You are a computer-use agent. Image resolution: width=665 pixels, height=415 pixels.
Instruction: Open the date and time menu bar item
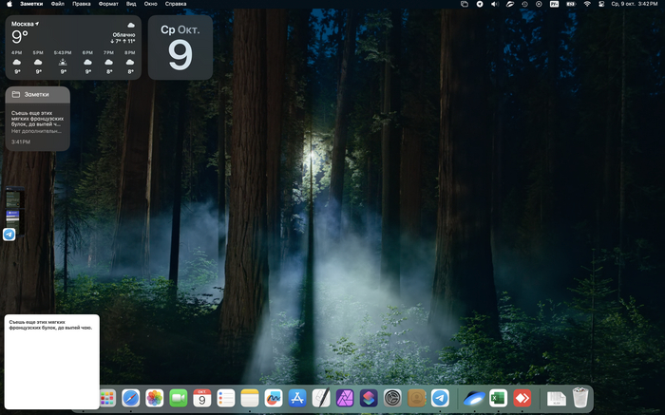pos(636,4)
